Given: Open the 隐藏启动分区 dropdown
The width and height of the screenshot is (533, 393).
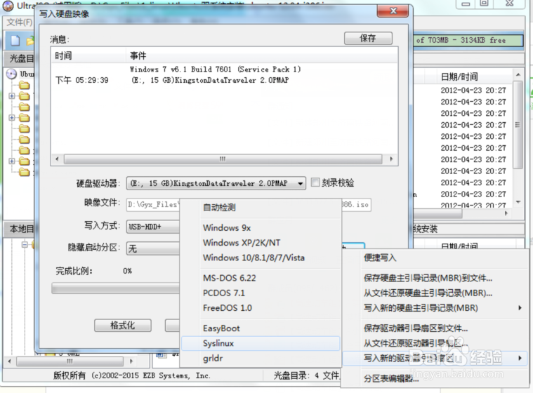Looking at the screenshot, I should pyautogui.click(x=153, y=248).
